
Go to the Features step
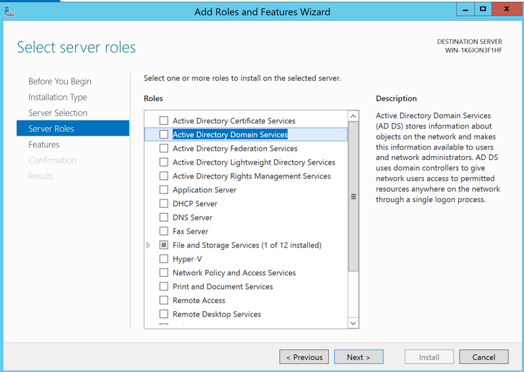click(44, 144)
